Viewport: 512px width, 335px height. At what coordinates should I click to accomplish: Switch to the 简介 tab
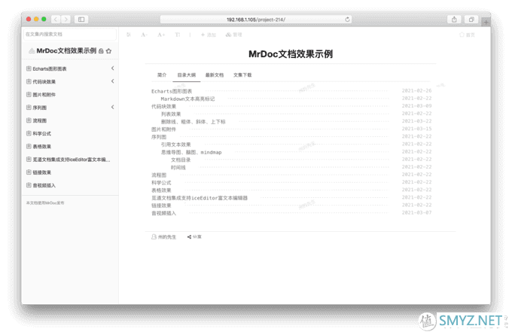[162, 75]
